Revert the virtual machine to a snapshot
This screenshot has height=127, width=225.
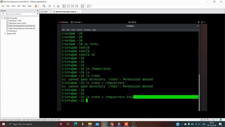click(x=54, y=6)
